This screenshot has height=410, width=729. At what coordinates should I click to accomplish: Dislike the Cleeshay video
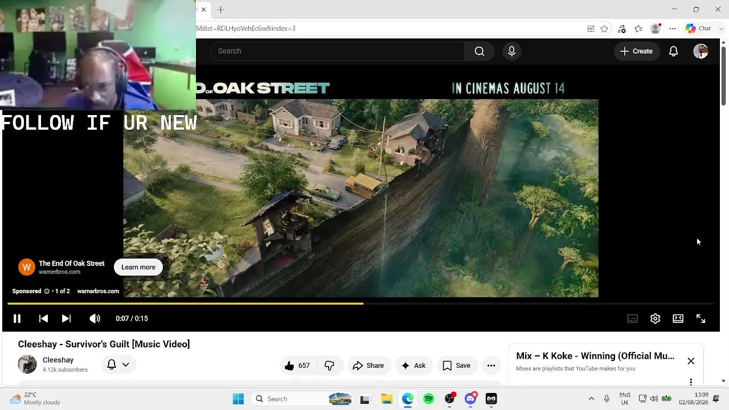coord(329,366)
